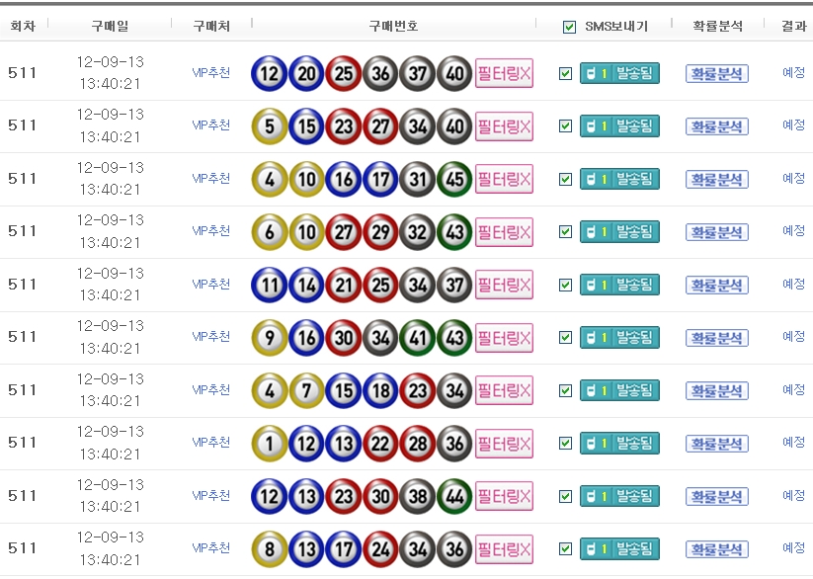Image resolution: width=813 pixels, height=579 pixels.
Task: Open 확률분석 for row starting with 1
Action: (x=716, y=444)
